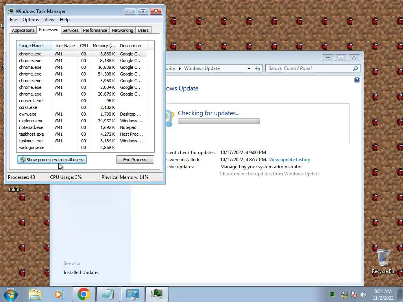Image resolution: width=403 pixels, height=302 pixels.
Task: Open the Windows Start menu orb
Action: click(x=11, y=294)
